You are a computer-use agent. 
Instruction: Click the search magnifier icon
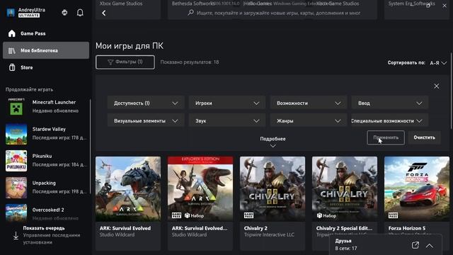click(190, 13)
